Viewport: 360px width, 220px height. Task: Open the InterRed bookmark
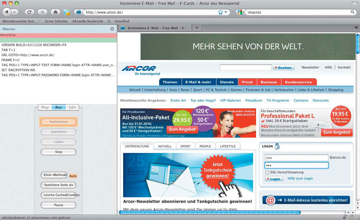[x=122, y=21]
